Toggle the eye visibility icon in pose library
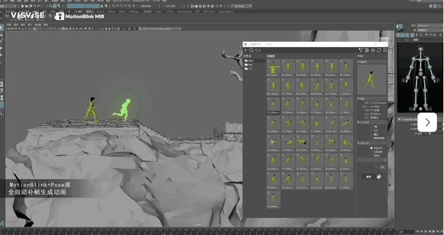444x235 pixels. coord(372,50)
